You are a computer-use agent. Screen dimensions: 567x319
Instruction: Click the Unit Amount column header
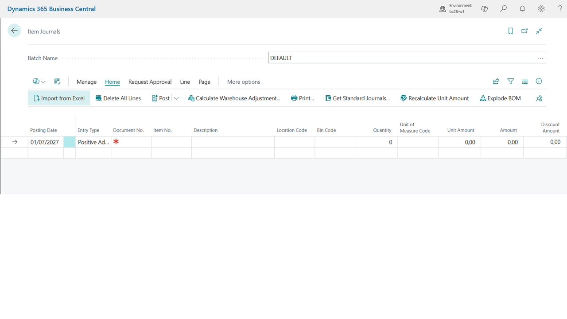461,130
